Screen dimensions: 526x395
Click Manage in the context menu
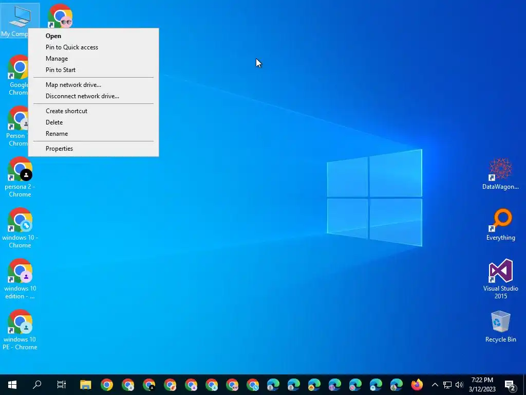(x=93, y=59)
